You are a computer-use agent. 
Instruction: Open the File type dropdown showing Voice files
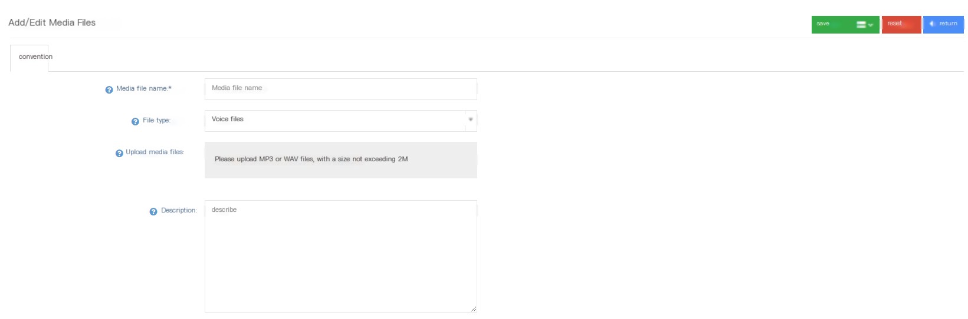[341, 121]
